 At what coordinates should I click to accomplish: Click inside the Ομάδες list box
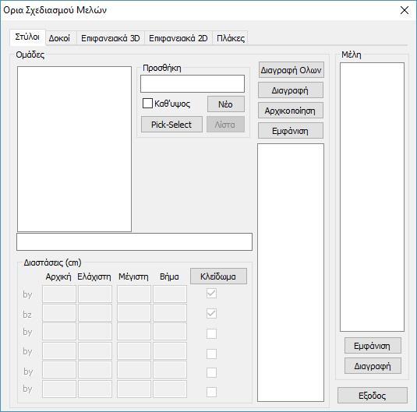pos(74,149)
